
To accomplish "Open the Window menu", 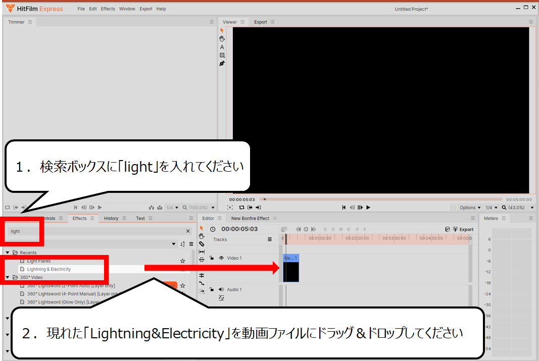I will click(127, 9).
